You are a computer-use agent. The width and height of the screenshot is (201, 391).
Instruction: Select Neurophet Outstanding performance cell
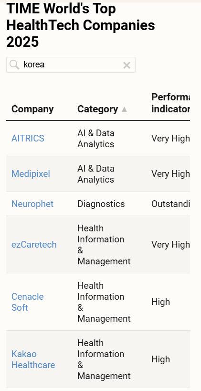pyautogui.click(x=170, y=204)
